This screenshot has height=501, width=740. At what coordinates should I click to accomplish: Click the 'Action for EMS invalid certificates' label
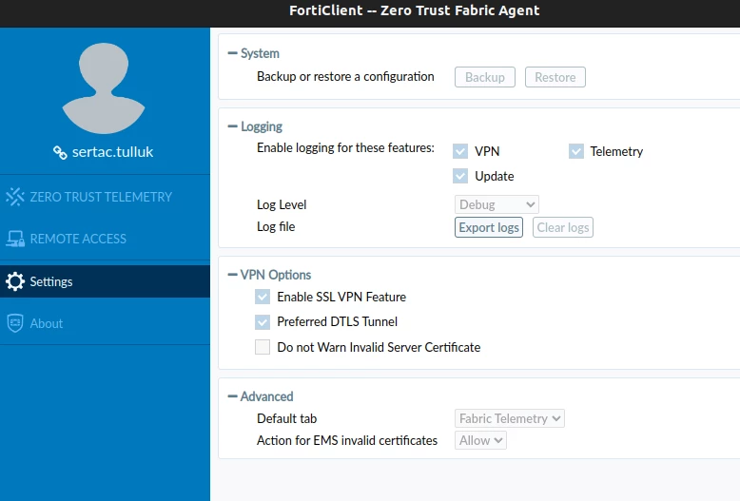(x=347, y=440)
